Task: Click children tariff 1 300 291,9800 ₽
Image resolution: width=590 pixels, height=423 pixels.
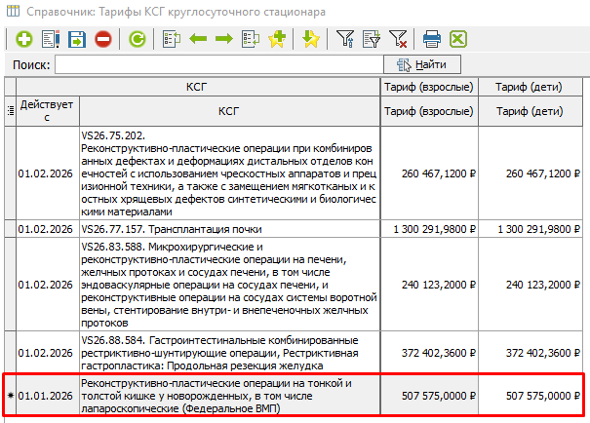Action: (530, 229)
